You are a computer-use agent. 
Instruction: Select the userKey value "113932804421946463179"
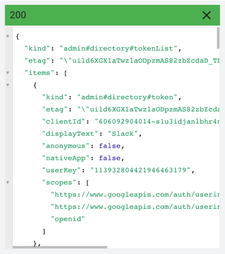[140, 170]
